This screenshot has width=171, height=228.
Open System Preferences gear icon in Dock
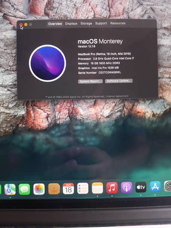click(x=168, y=186)
